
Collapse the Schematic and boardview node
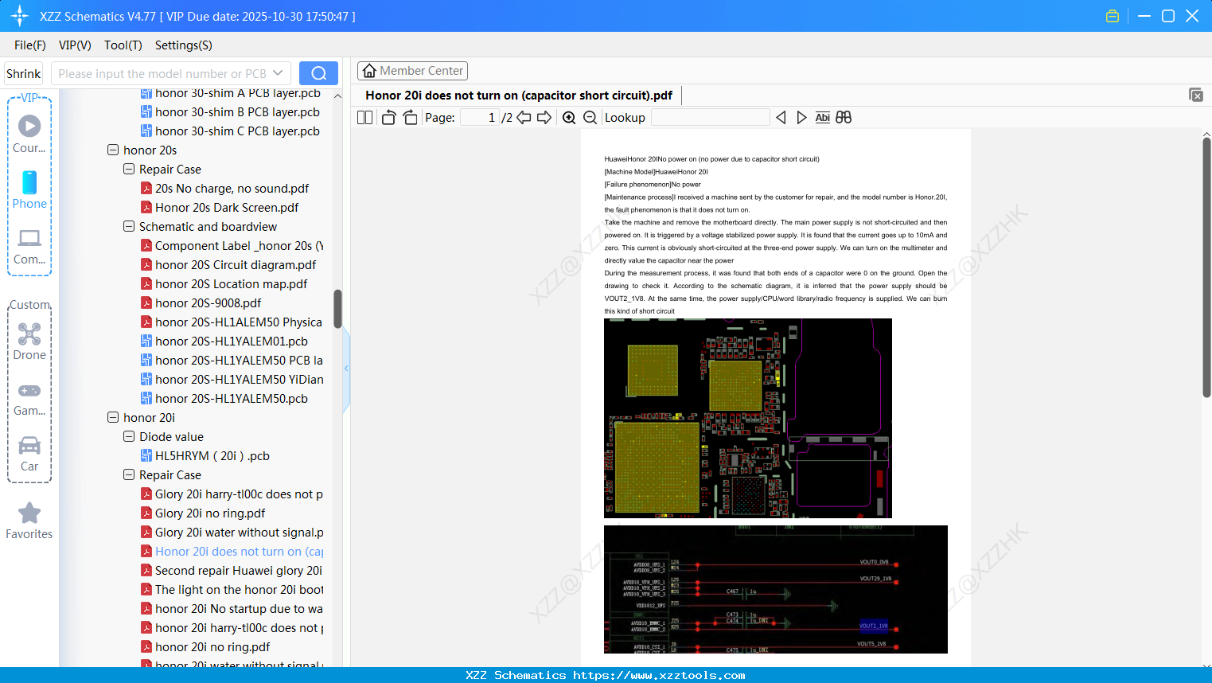pos(129,226)
